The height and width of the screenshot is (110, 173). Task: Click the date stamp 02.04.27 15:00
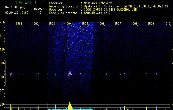pos(17,13)
